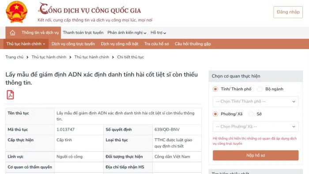Click the tagline Kết nối, cung cấp thông tin
The height and width of the screenshot is (174, 309).
95,20
